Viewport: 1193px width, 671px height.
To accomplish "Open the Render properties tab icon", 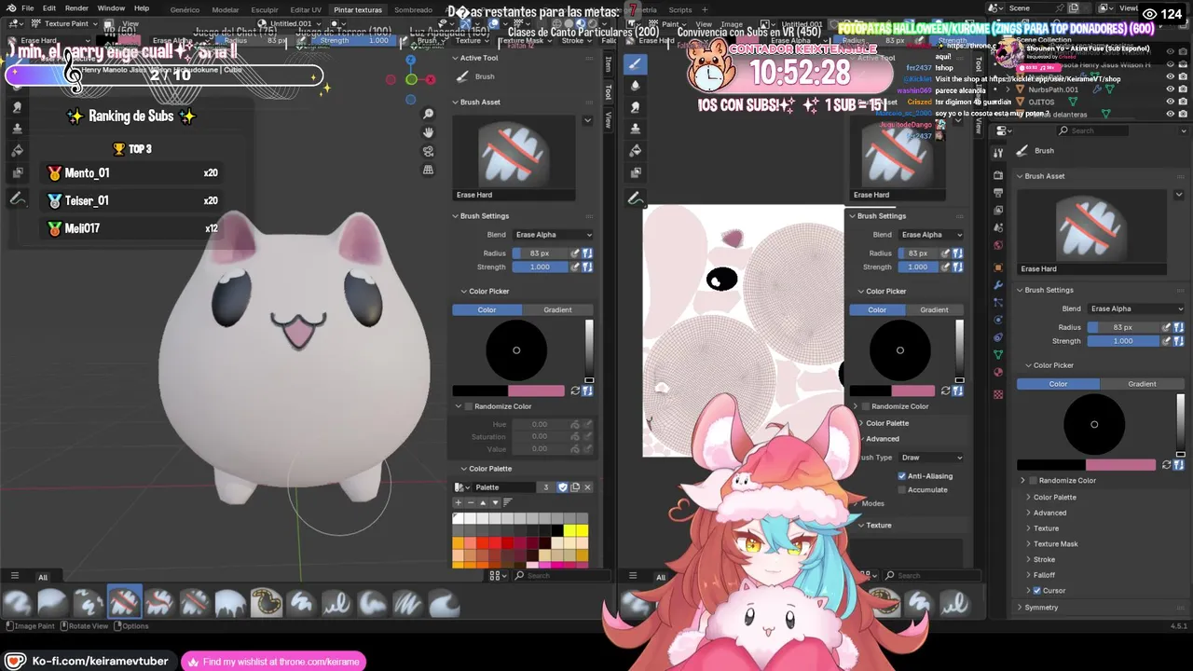I will coord(998,175).
